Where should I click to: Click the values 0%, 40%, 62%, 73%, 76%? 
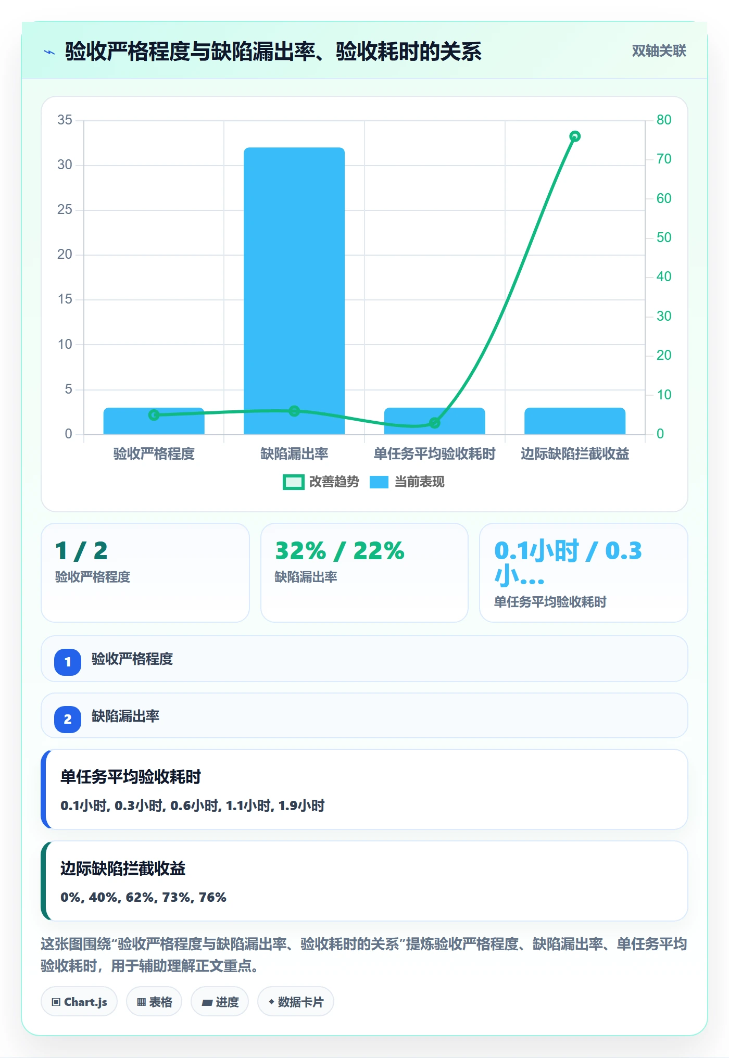coord(143,898)
